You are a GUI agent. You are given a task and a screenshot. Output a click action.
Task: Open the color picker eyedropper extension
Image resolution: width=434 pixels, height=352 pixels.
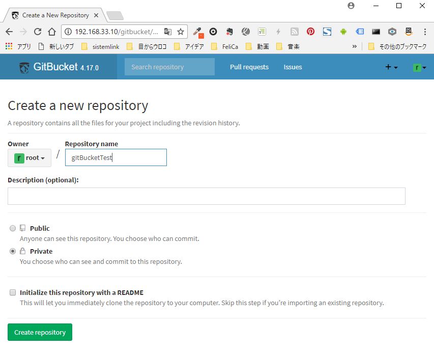(x=198, y=33)
